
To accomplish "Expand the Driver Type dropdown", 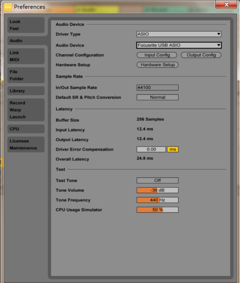I will pyautogui.click(x=179, y=34).
